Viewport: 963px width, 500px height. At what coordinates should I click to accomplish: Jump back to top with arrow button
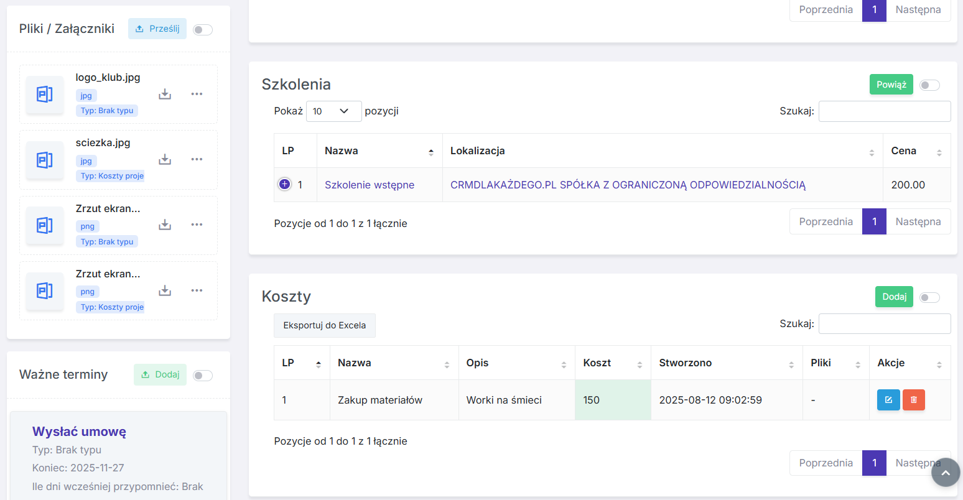(x=946, y=473)
